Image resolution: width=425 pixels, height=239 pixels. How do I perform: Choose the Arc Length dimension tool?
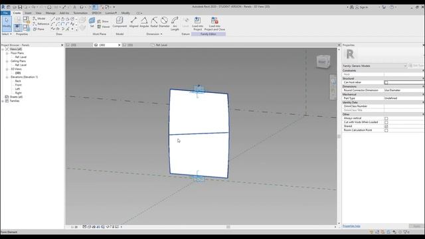pos(175,24)
